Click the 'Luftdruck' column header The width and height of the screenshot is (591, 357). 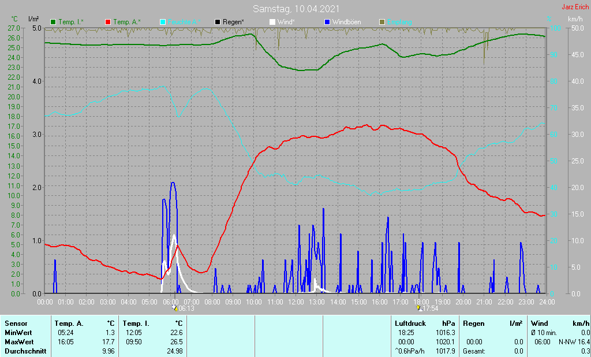tap(410, 323)
